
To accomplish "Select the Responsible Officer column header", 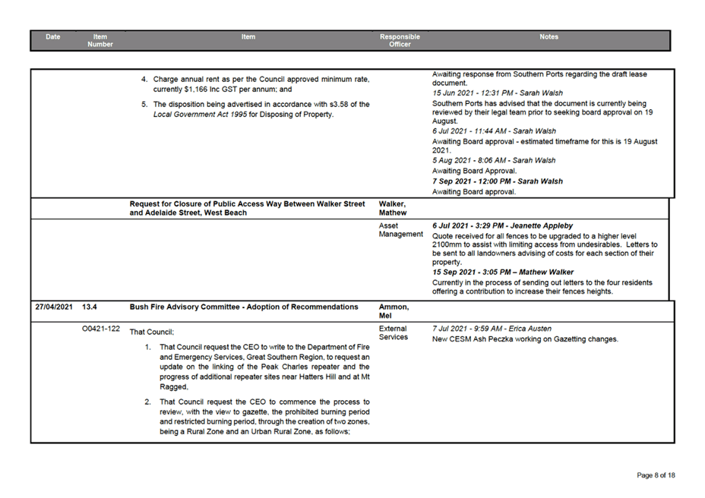I will [400, 40].
